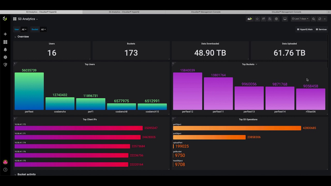Click the info icon on Top Users panel
This screenshot has width=331, height=186.
[x=14, y=63]
